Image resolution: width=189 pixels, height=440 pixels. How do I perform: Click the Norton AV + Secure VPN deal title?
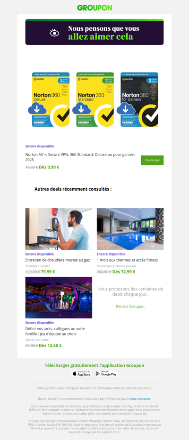point(80,157)
